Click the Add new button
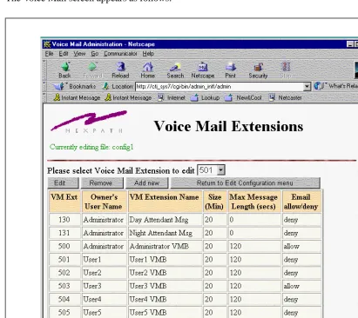The image size is (358, 318). pos(147,183)
